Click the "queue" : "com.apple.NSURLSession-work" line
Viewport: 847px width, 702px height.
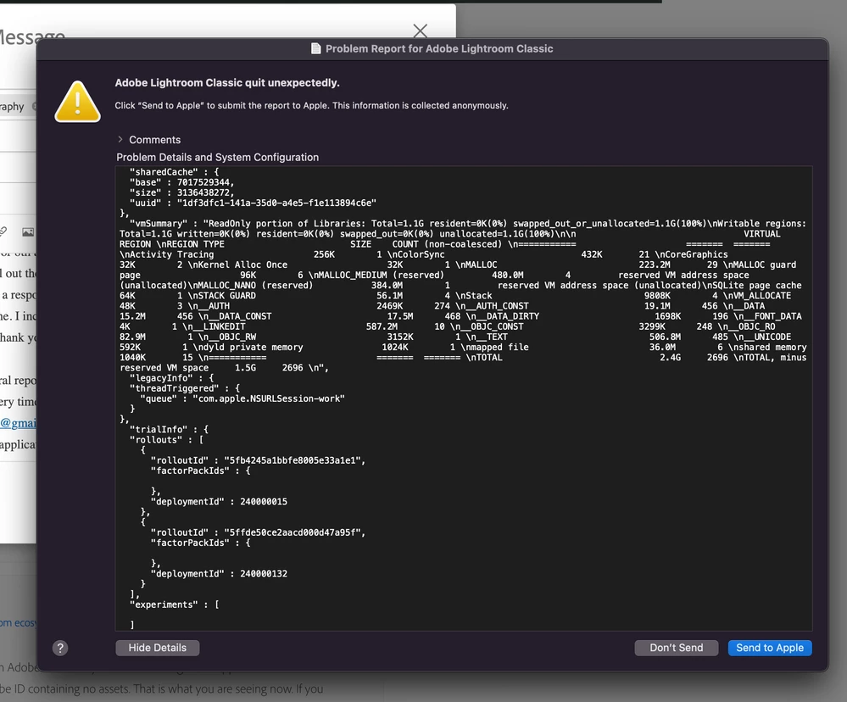tap(242, 398)
